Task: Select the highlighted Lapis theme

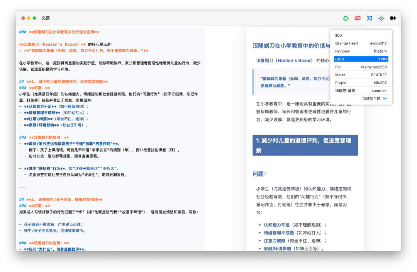Action: pyautogui.click(x=361, y=59)
